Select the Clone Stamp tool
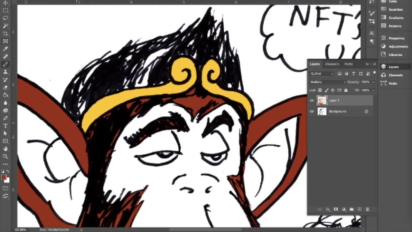412x232 pixels. coord(5,72)
